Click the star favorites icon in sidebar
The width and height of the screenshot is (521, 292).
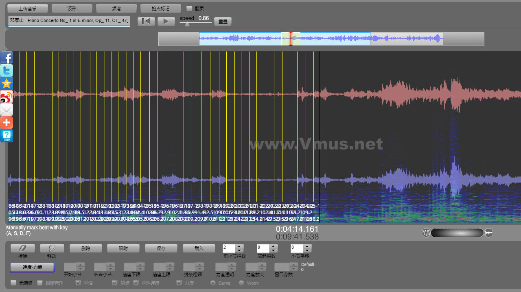point(7,84)
